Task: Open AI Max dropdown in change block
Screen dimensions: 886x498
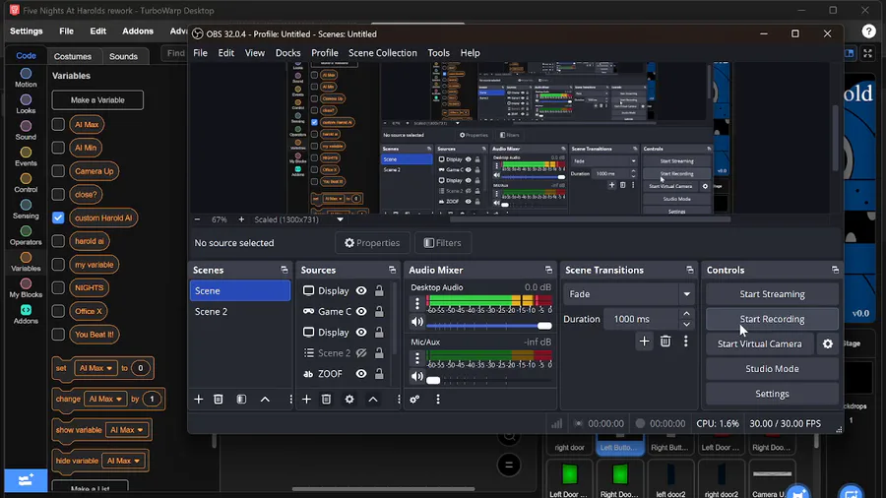Action: pyautogui.click(x=105, y=399)
